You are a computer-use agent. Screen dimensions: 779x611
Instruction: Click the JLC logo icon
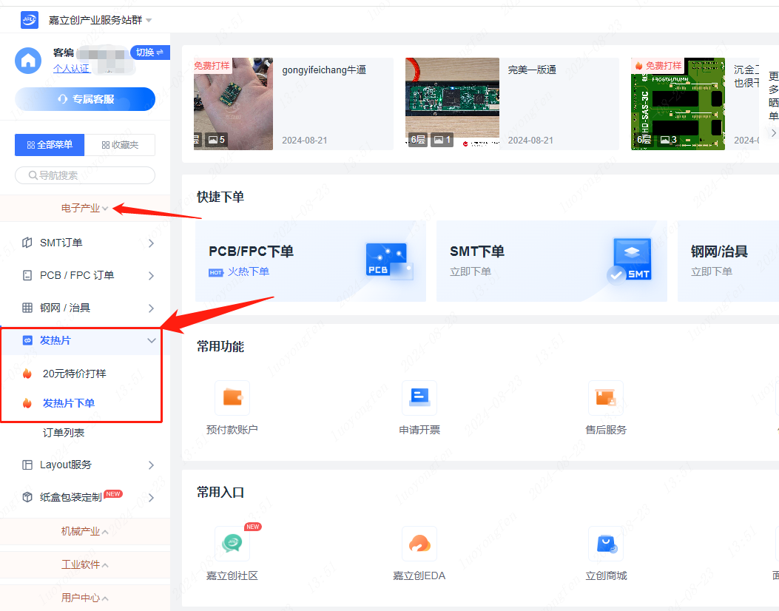[x=30, y=20]
